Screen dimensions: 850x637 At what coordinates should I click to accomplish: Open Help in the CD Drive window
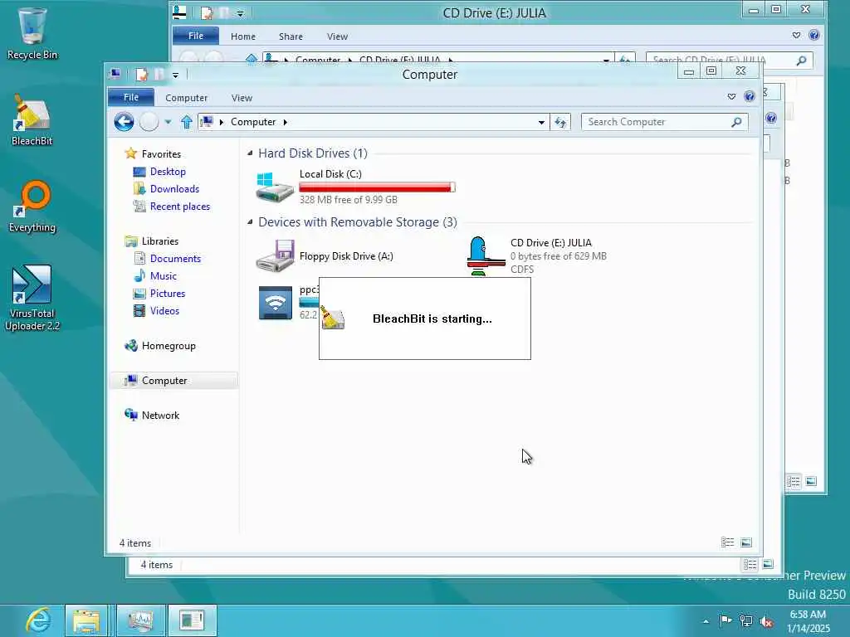coord(813,35)
